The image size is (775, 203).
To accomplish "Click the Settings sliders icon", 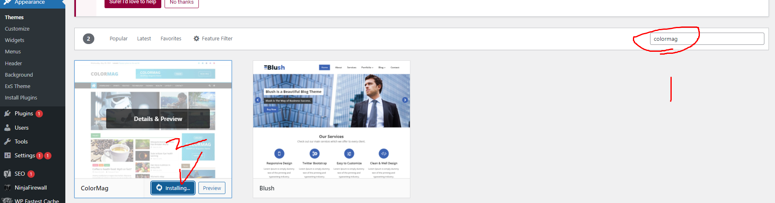I will coord(7,155).
